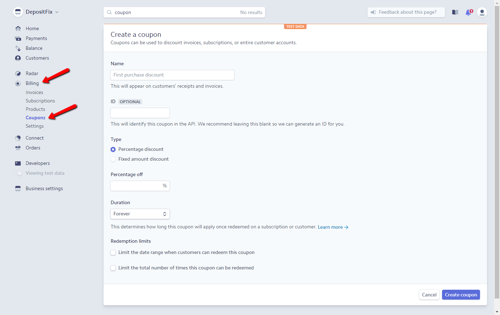Open the documentation book icon
The width and height of the screenshot is (500, 315).
[x=455, y=12]
